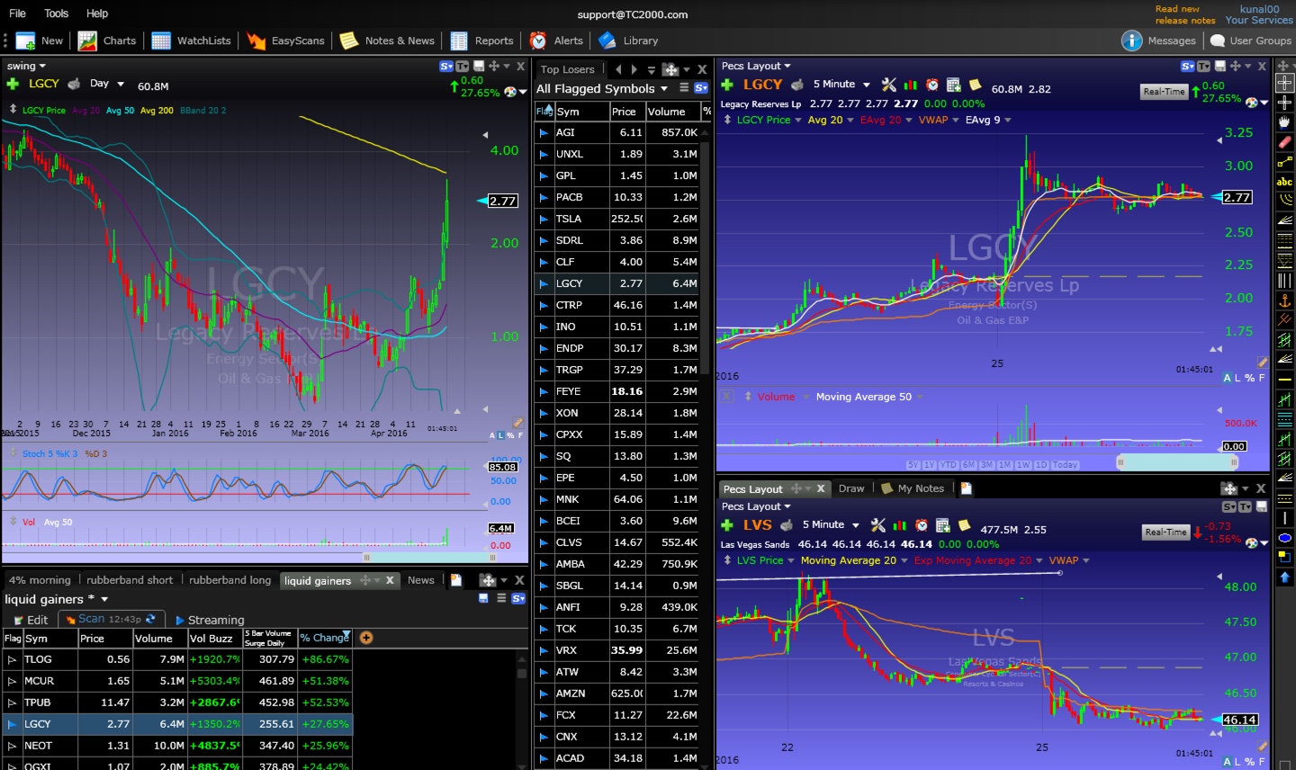1296x770 pixels.
Task: Toggle flag for FEYE row
Action: pyautogui.click(x=544, y=391)
